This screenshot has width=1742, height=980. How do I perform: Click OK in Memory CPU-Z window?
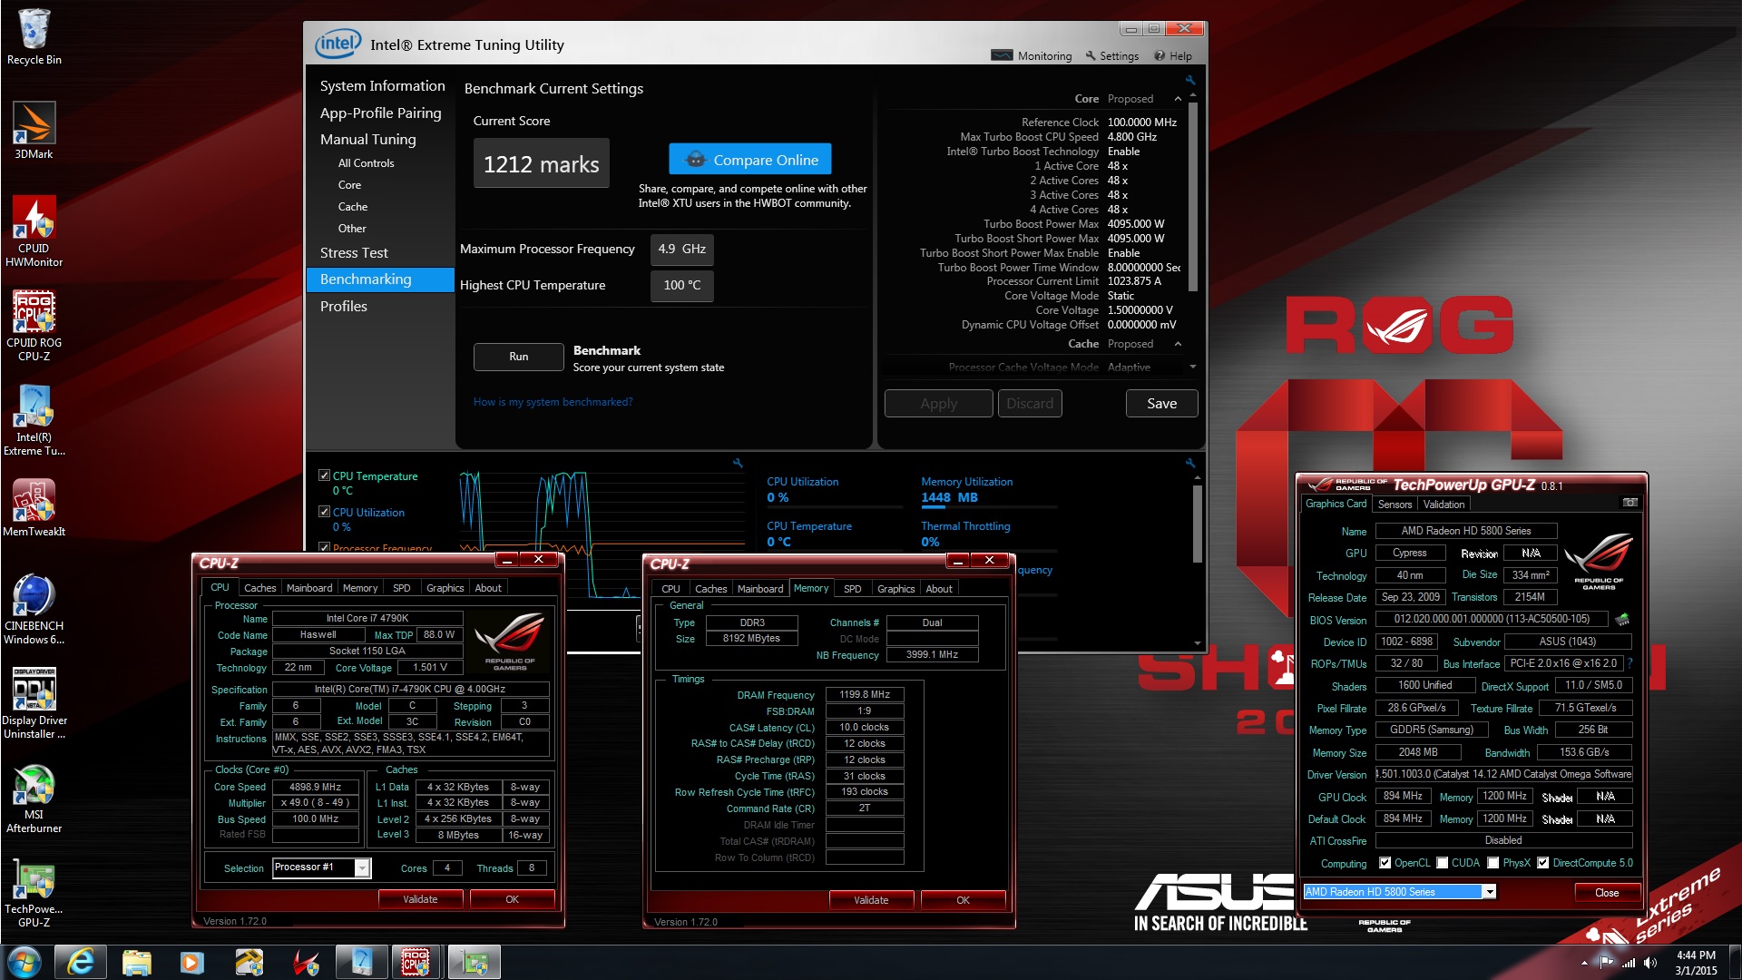pos(963,900)
